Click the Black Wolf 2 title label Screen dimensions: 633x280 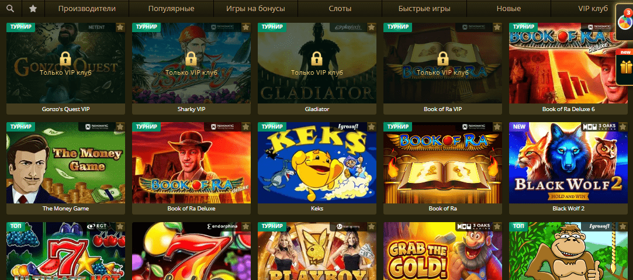[568, 209]
